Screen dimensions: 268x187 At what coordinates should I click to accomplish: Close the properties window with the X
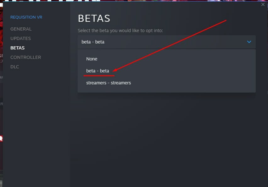pos(263,4)
